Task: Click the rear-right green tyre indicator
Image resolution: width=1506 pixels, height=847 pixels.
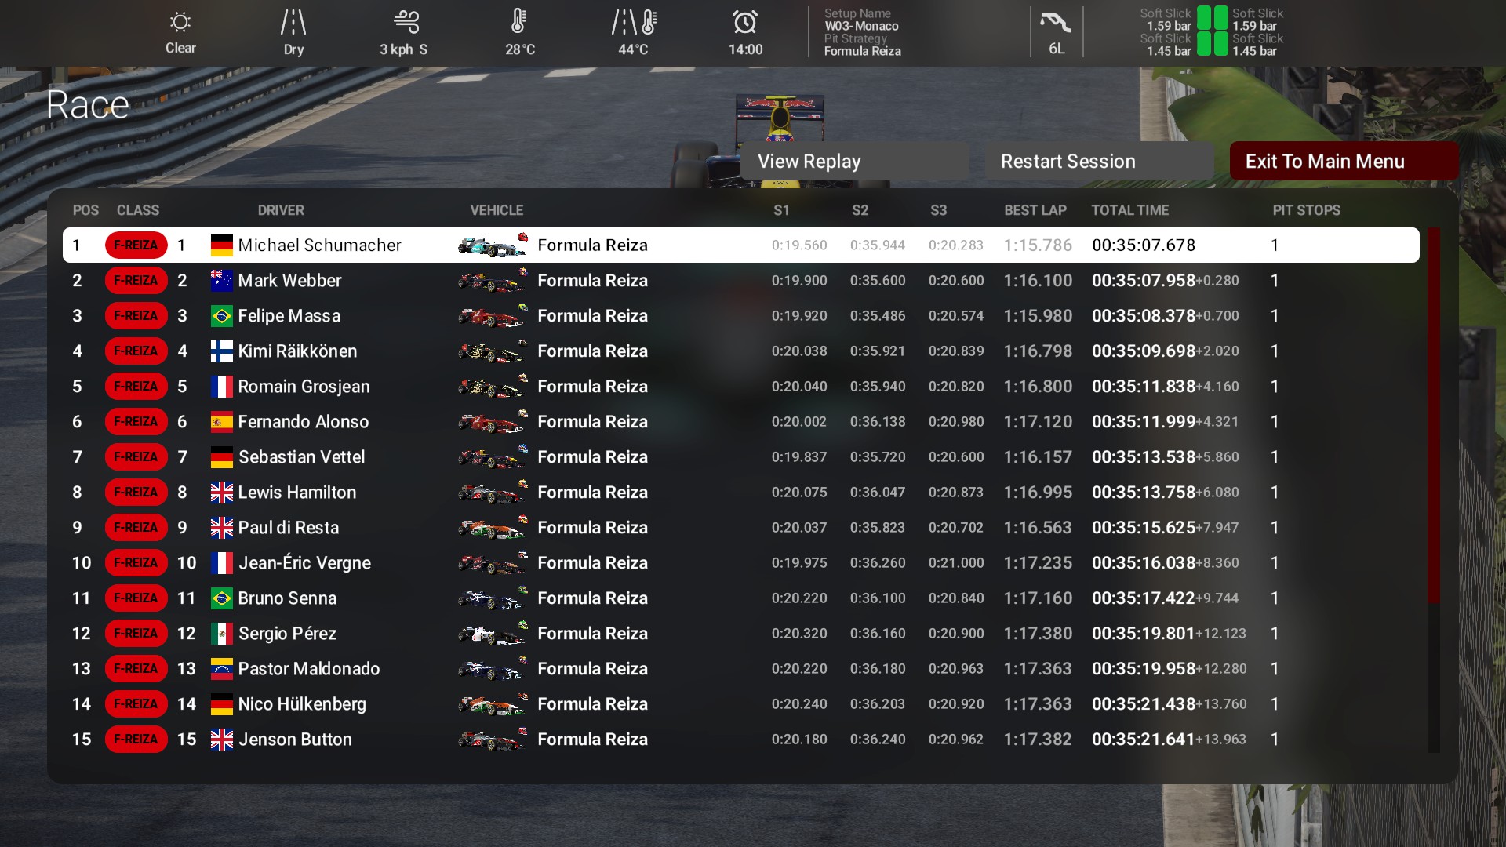Action: pos(1221,44)
